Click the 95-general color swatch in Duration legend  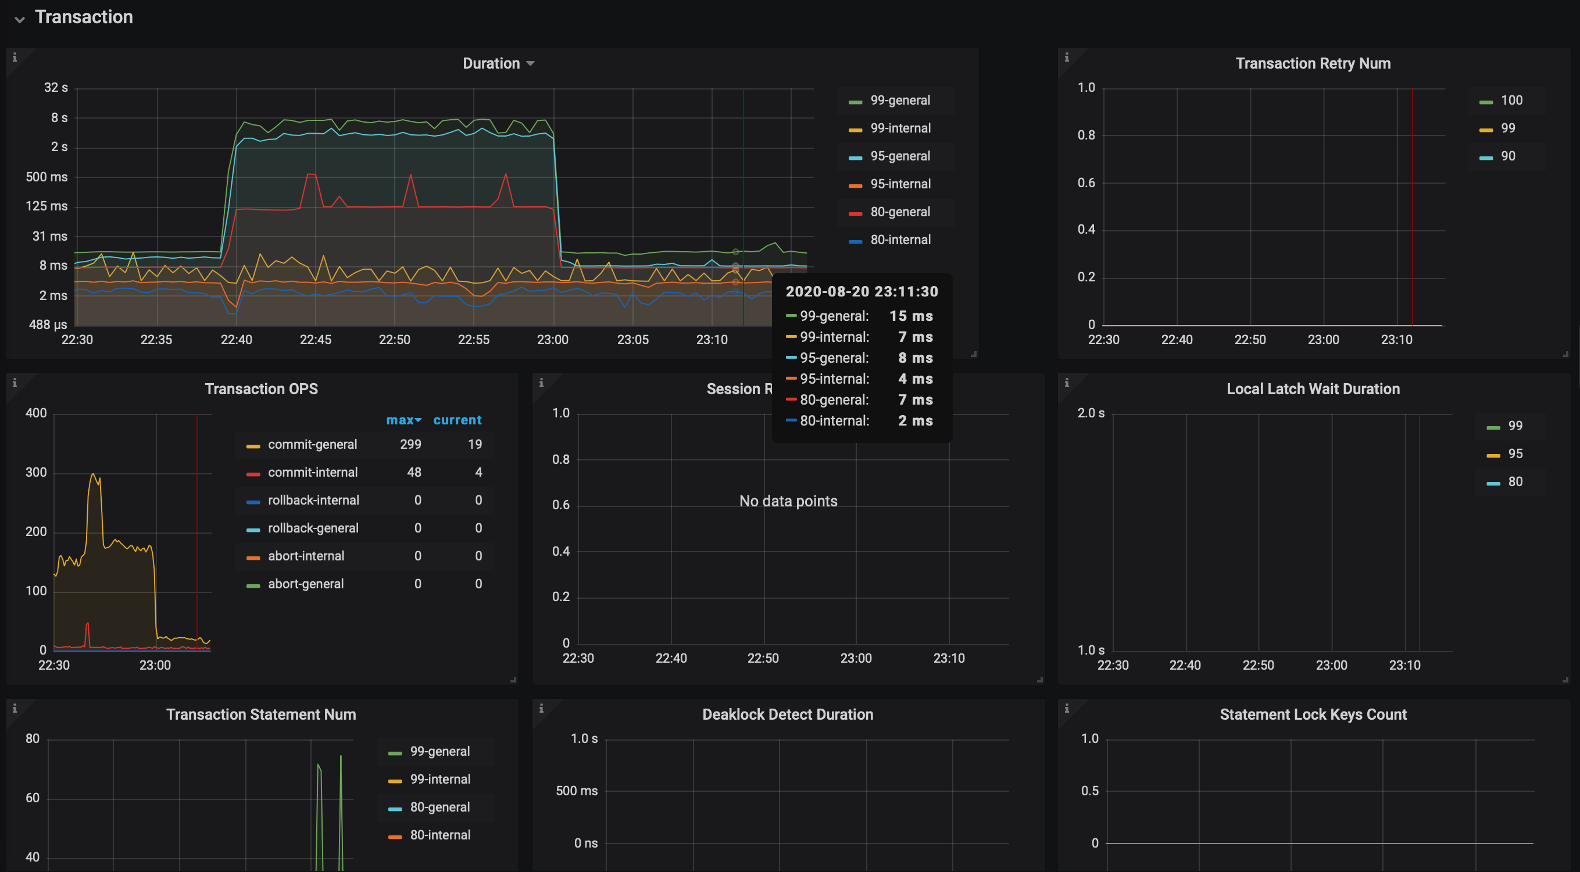855,158
